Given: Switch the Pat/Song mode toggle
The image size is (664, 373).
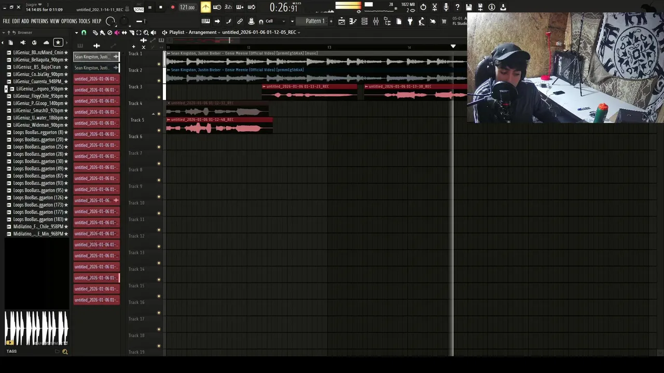Looking at the screenshot, I should pos(139,7).
